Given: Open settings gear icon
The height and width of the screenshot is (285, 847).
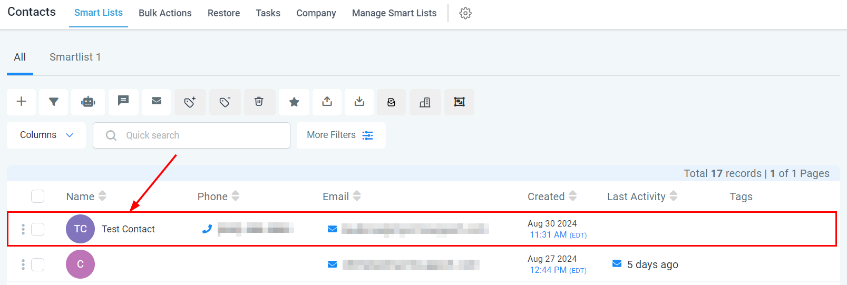Looking at the screenshot, I should point(465,13).
